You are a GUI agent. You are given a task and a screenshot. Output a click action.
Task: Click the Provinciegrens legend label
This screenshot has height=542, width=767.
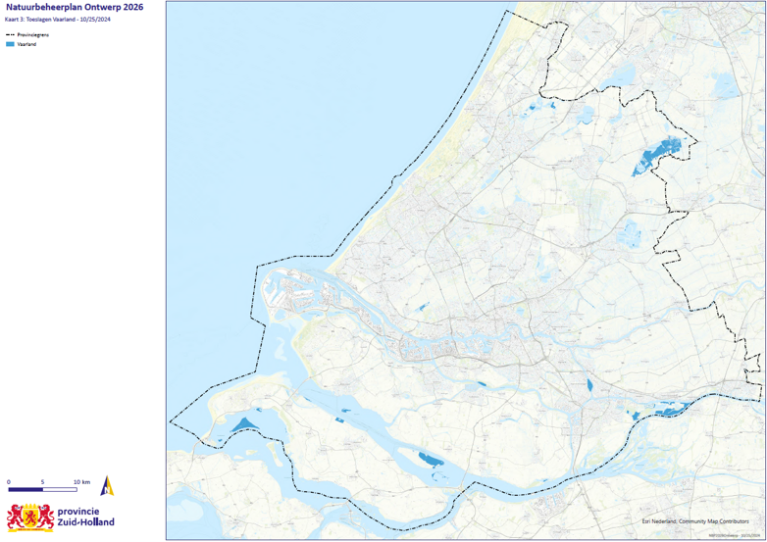(x=33, y=34)
